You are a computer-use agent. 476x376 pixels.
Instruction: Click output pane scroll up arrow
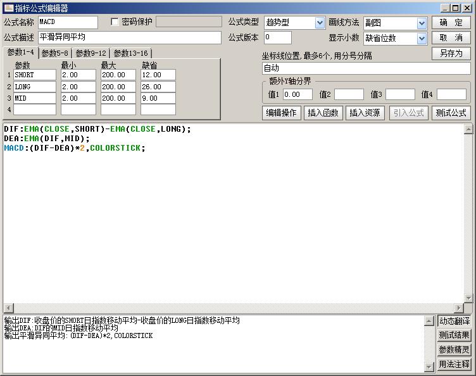[429, 321]
